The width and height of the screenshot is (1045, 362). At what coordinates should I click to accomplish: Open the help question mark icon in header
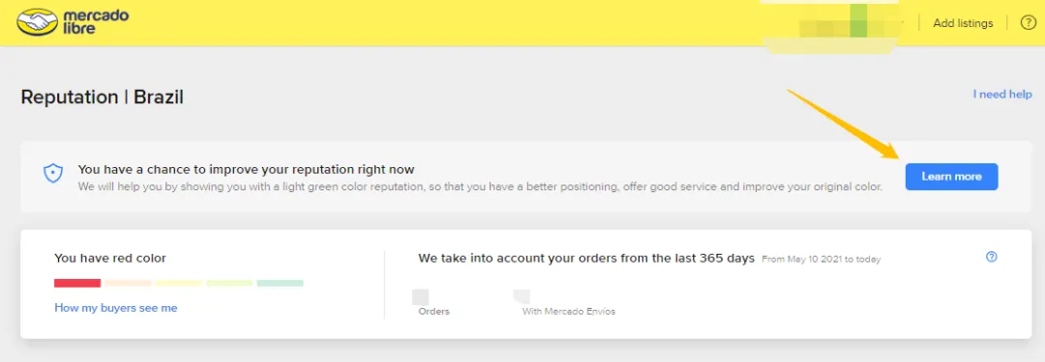point(1029,22)
